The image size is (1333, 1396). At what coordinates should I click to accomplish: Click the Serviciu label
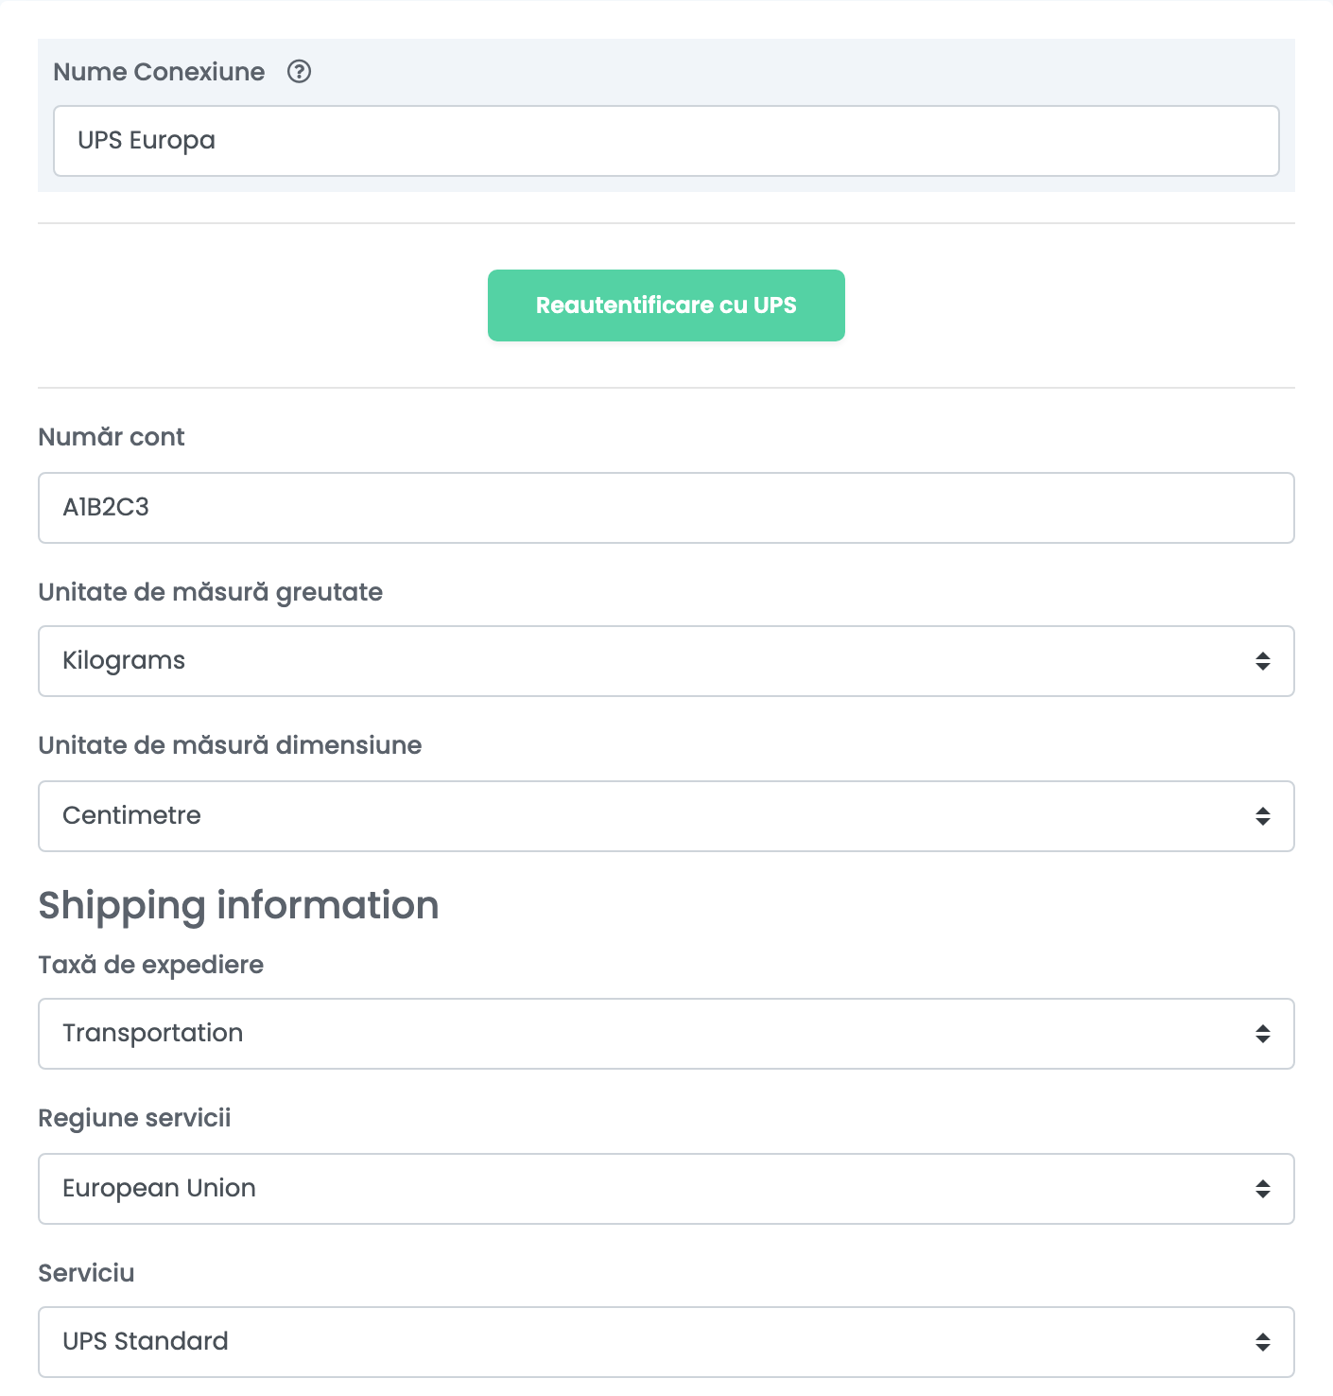click(x=86, y=1273)
